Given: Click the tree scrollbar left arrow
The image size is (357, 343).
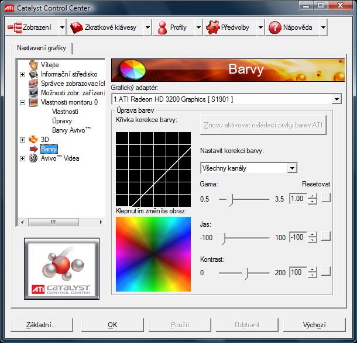Looking at the screenshot, I should click(x=22, y=222).
